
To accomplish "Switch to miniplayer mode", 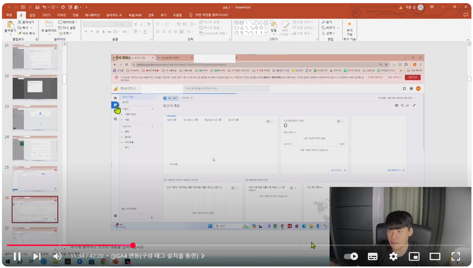I will click(414, 257).
